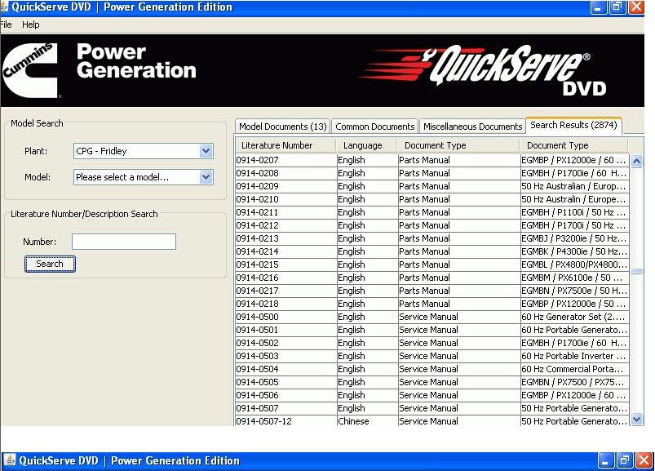Click literature number 0914-0503
655x471 pixels.
coord(257,356)
